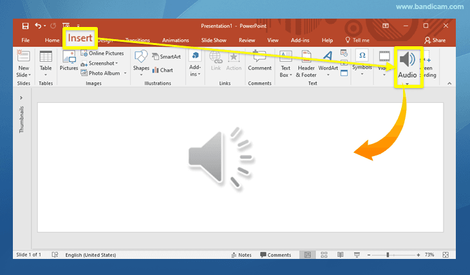Collapse the ribbon
Viewport: 470px width, 275px height.
click(x=449, y=84)
